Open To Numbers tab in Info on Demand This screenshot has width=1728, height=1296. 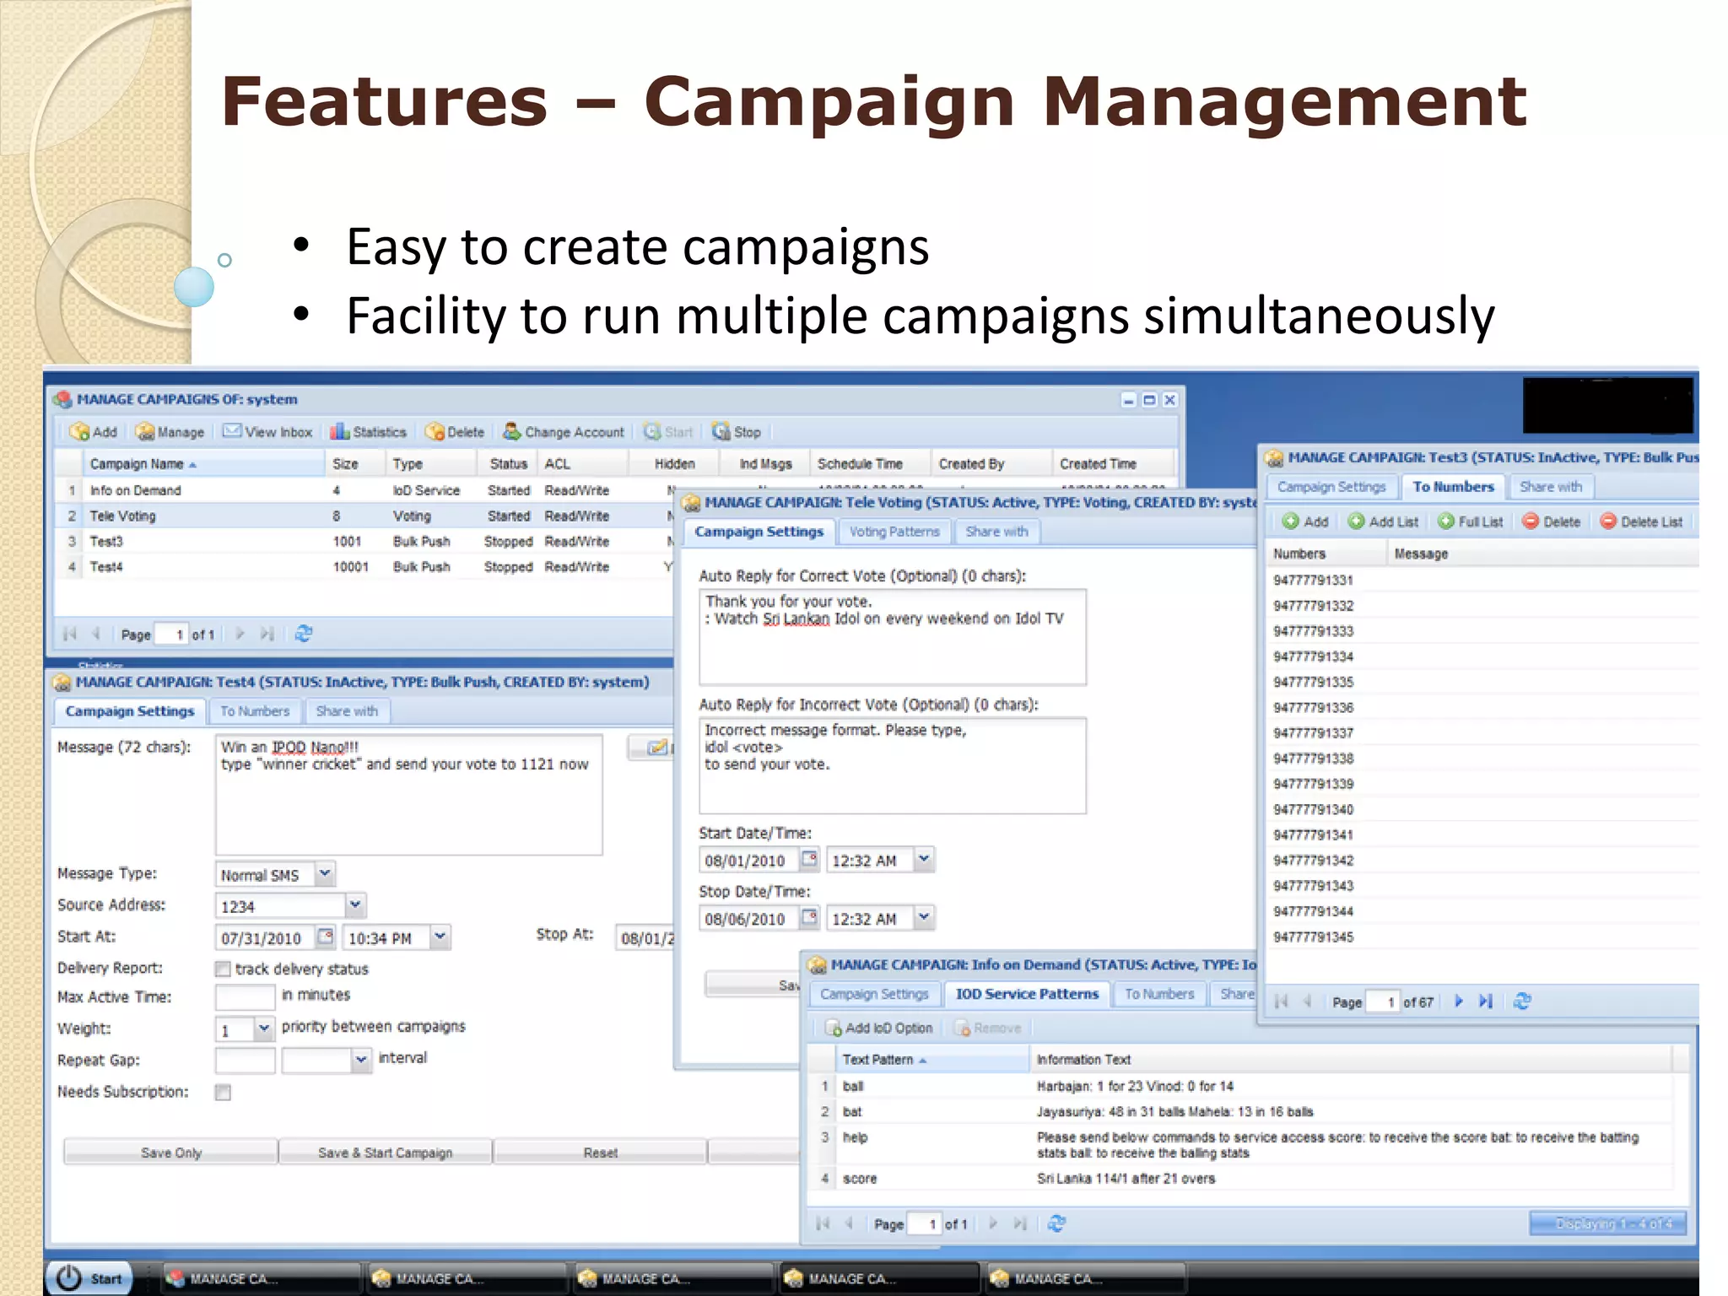[x=1159, y=994]
